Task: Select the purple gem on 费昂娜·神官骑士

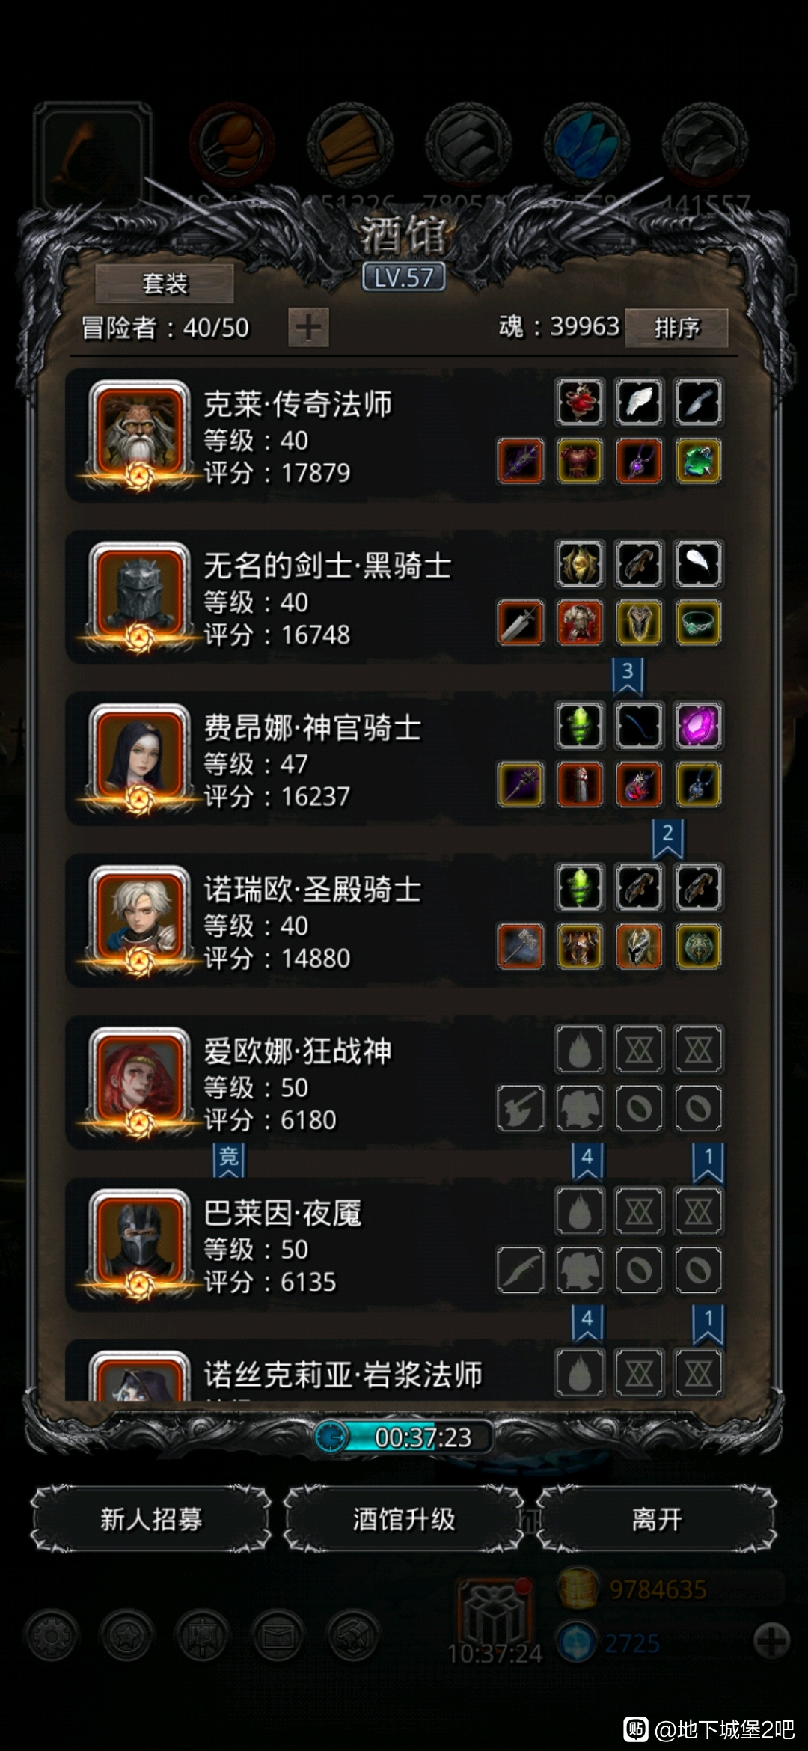Action: pyautogui.click(x=698, y=724)
